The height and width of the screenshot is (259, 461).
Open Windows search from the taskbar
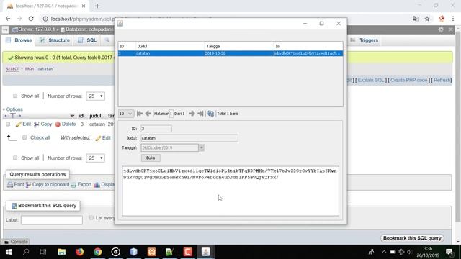point(26,252)
